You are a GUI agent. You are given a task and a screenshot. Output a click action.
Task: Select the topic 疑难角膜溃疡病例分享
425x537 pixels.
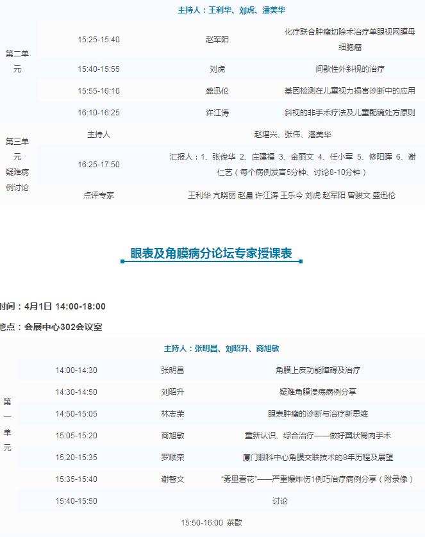click(317, 392)
